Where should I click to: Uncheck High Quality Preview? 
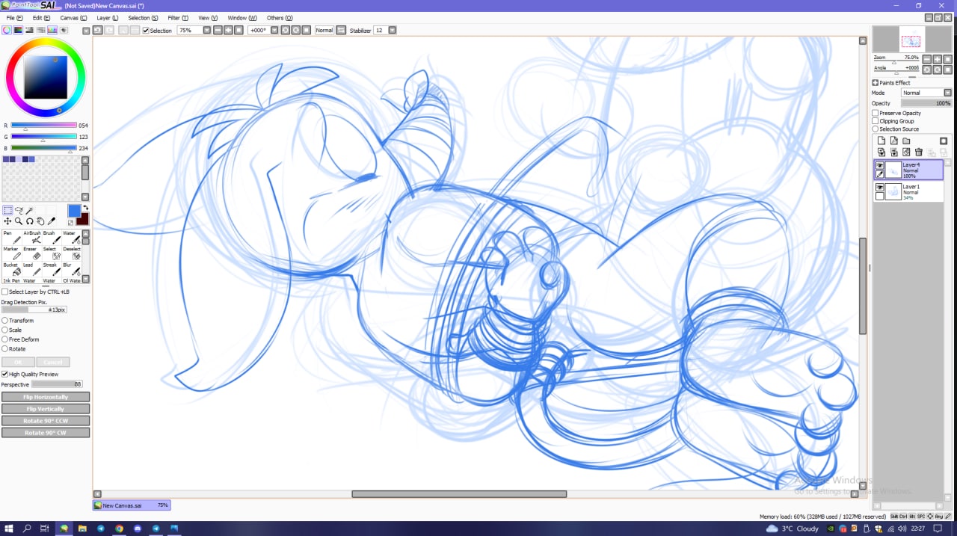[x=5, y=375]
